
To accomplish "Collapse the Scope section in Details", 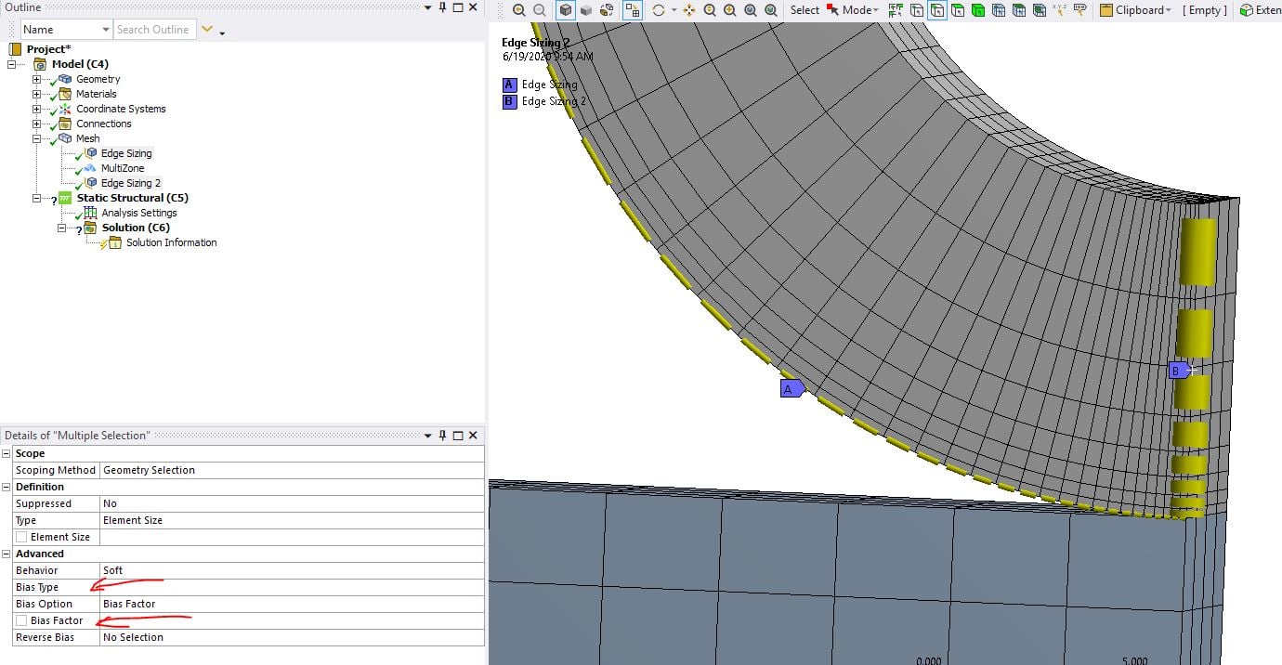I will tap(7, 453).
